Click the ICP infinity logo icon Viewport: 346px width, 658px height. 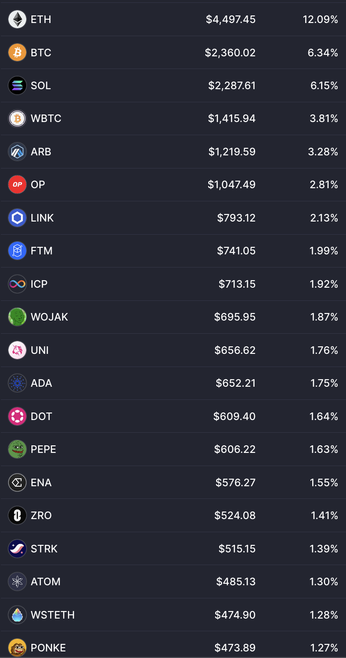tap(17, 284)
